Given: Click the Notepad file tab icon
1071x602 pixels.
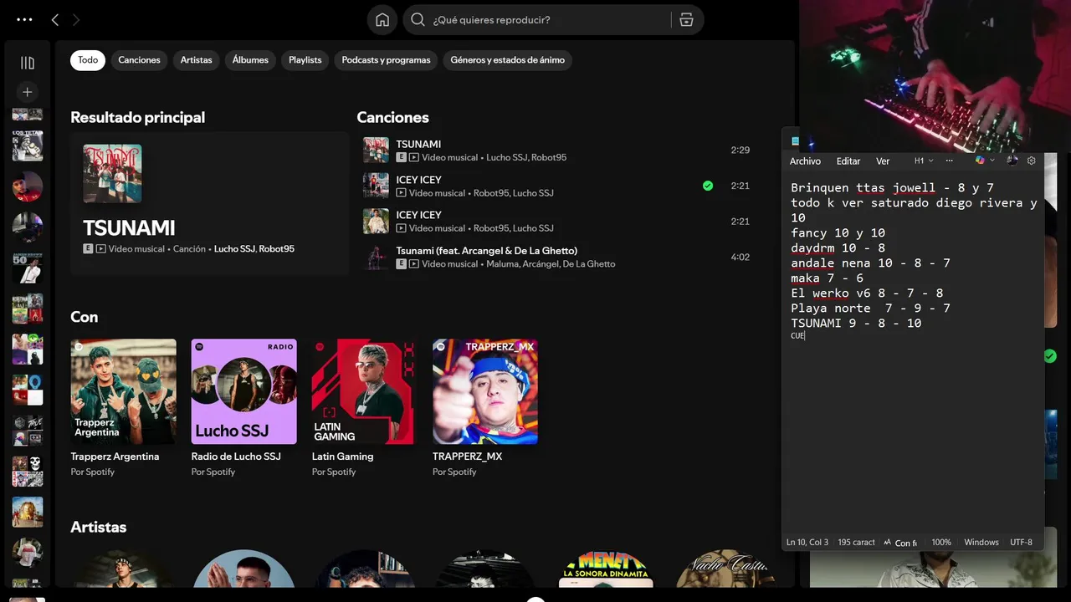Looking at the screenshot, I should [795, 140].
